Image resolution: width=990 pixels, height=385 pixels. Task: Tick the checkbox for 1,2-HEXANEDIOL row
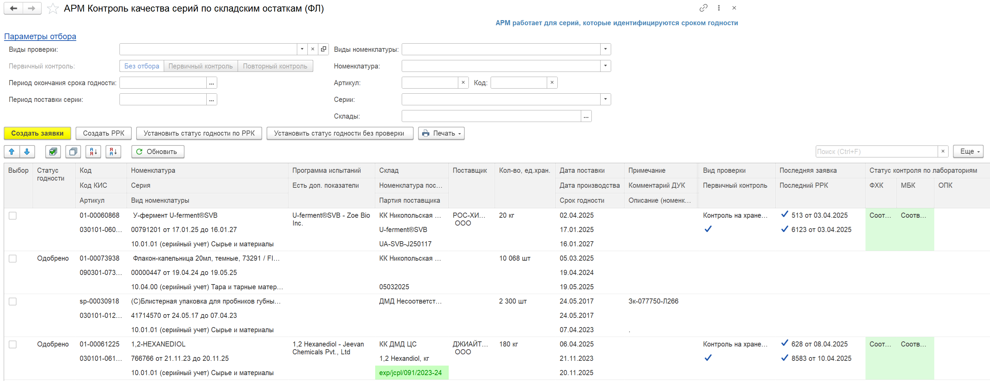tap(13, 344)
